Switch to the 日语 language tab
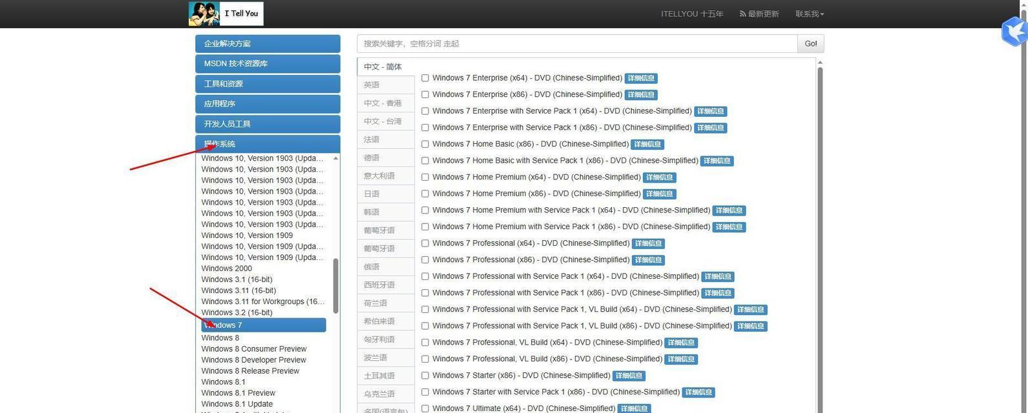Screen dimensions: 1028x413 click(386, 194)
